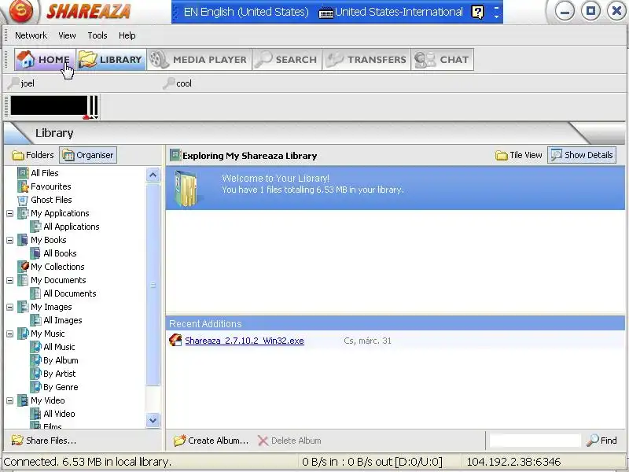Select the 'joel' search tab icon
The width and height of the screenshot is (629, 472).
[x=14, y=83]
